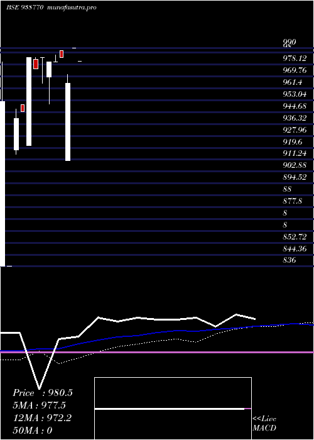Viewport: 314px width, 440px height.
Task: Select the 902.88 price axis label
Action: (295, 165)
